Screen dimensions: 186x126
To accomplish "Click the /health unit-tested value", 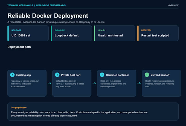I will click(110, 35).
